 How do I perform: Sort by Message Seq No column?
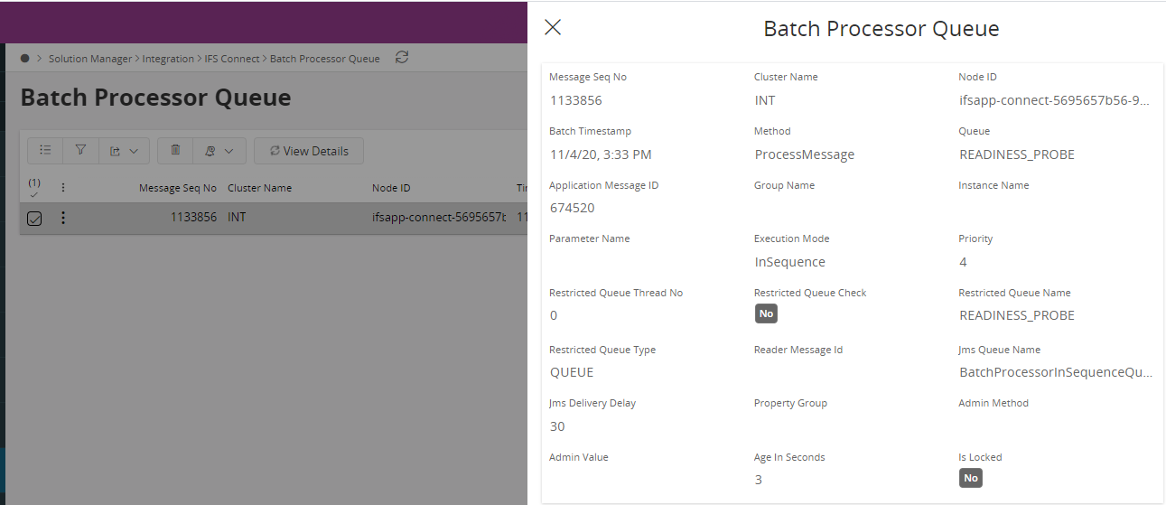[177, 188]
